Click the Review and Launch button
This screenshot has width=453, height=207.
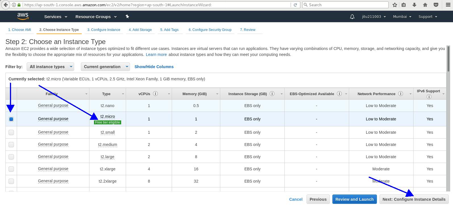355,199
